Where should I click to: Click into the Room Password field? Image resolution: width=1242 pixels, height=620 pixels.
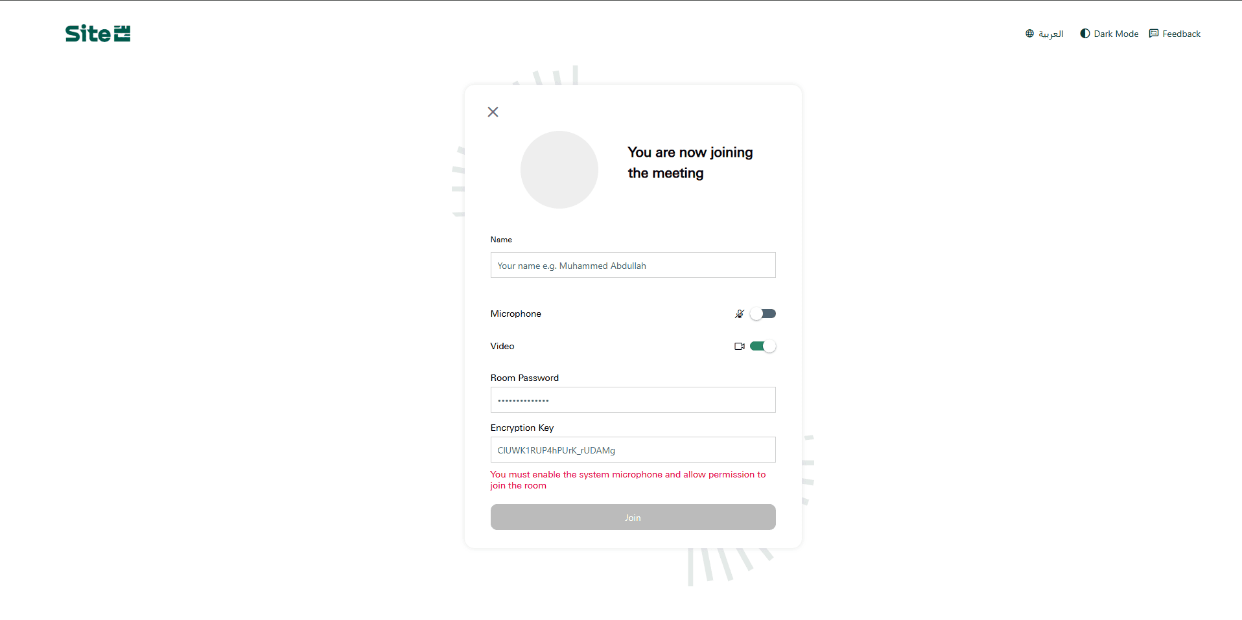pyautogui.click(x=633, y=400)
